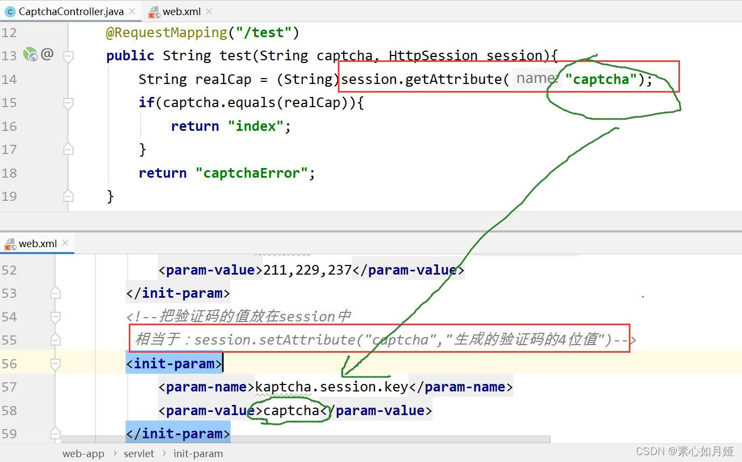742x462 pixels.
Task: Click fold end marker at line 19
Action: (x=68, y=195)
